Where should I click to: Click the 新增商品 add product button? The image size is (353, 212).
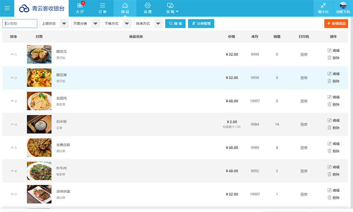point(336,23)
